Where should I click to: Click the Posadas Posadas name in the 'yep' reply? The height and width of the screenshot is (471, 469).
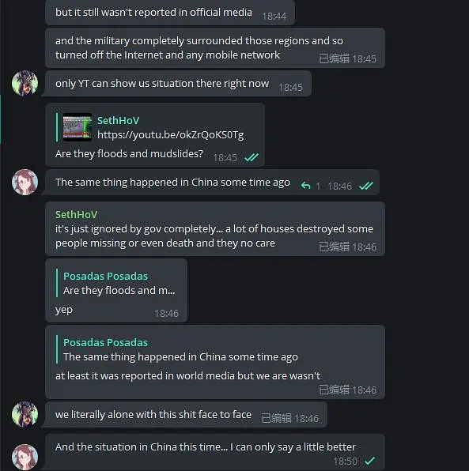coord(105,276)
